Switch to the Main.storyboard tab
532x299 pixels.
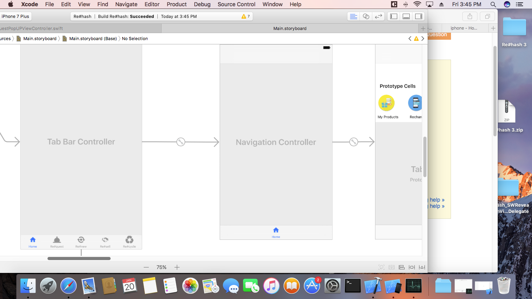[x=290, y=28]
